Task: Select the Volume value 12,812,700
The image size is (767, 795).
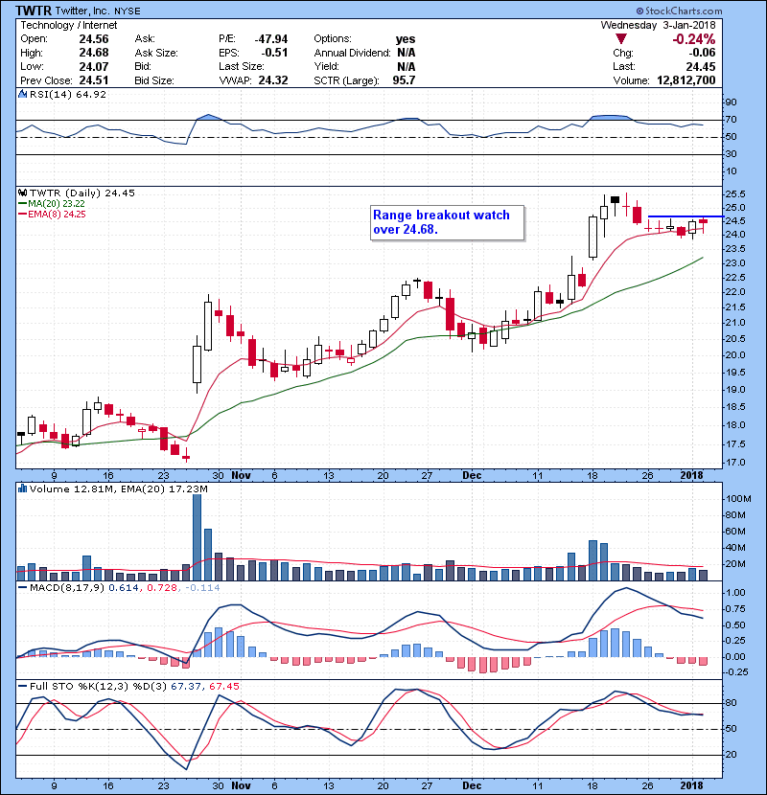Action: [x=686, y=80]
